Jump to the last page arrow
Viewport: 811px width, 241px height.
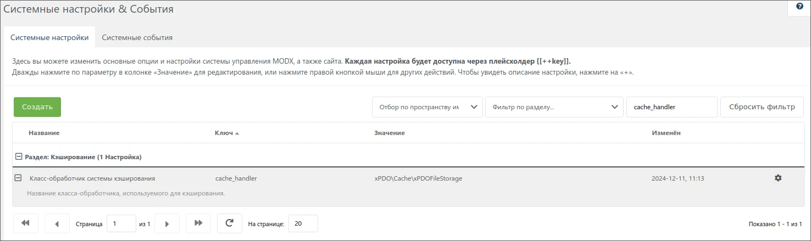click(x=198, y=223)
